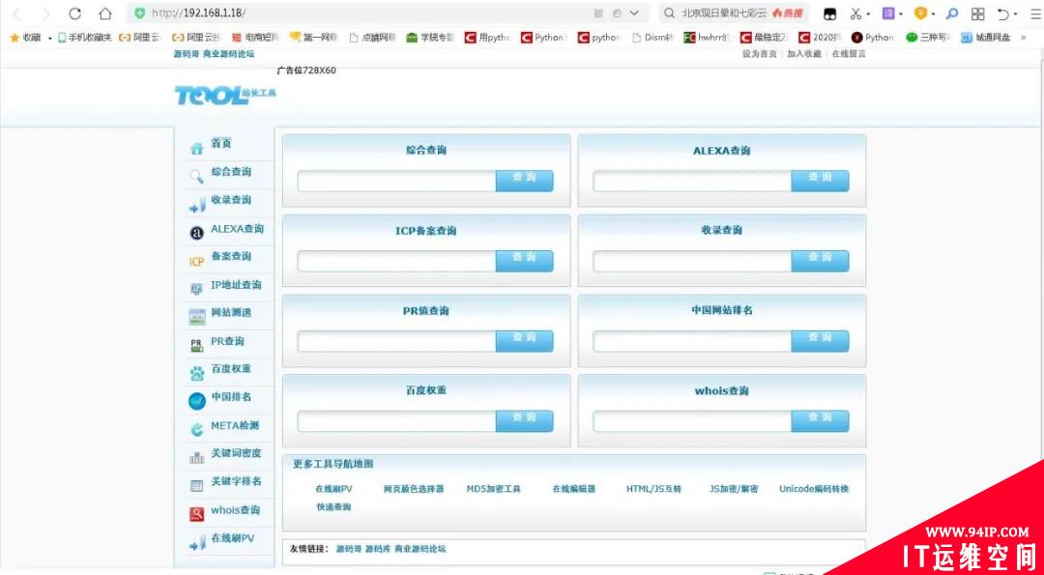Open the 在线编辑器 link

point(573,488)
